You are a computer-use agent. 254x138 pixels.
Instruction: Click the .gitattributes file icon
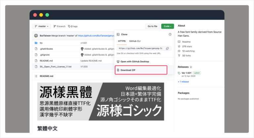click(36, 49)
